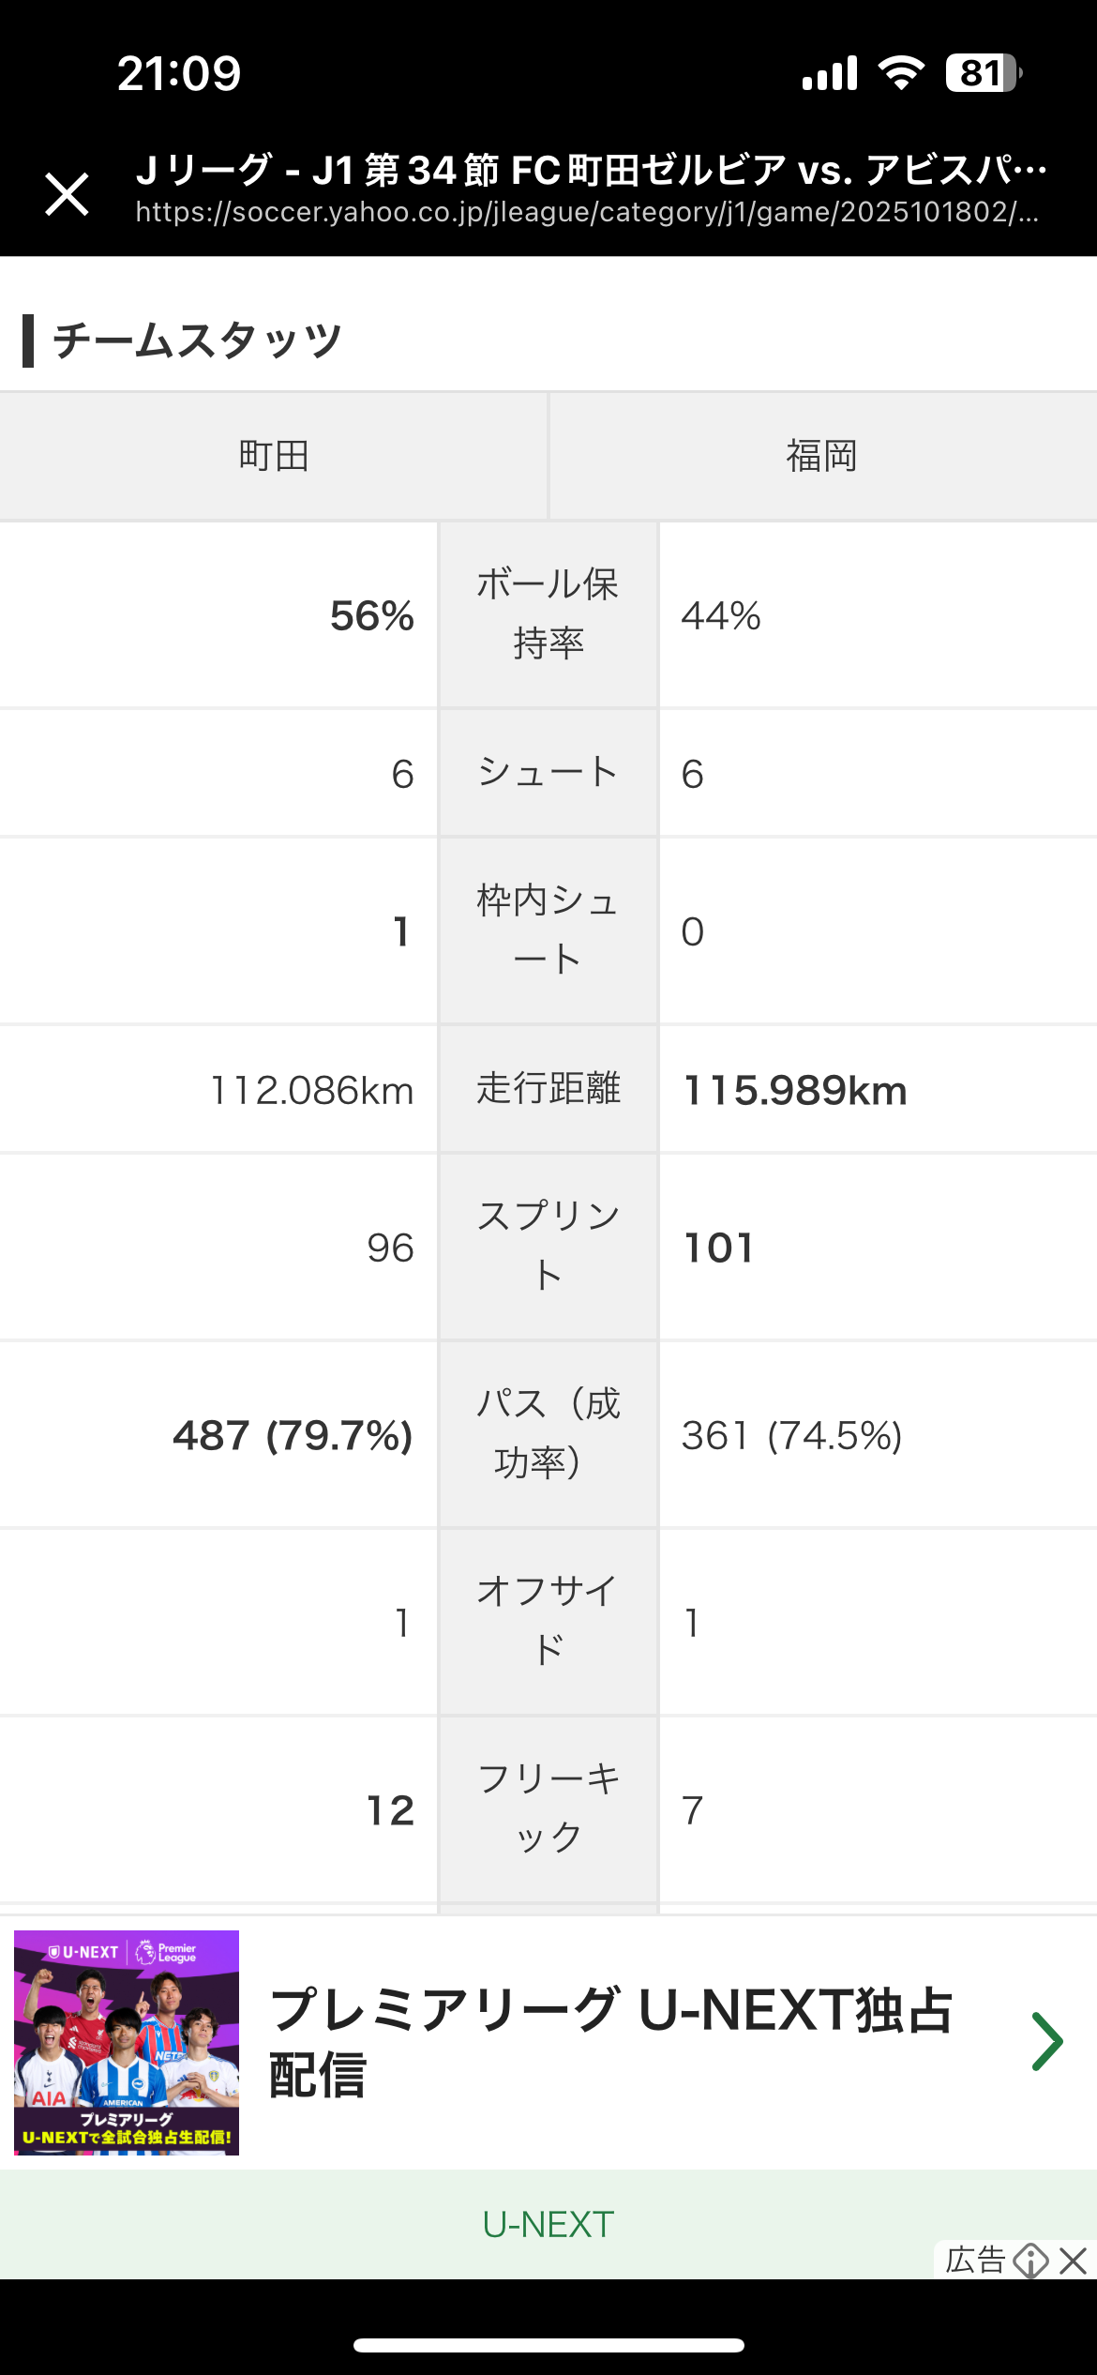Screen dimensions: 1097x2375
Task: Open the ad info icon beside 広告
Action: (x=1031, y=2261)
